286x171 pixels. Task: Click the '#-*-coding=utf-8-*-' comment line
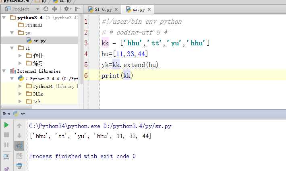(137, 33)
